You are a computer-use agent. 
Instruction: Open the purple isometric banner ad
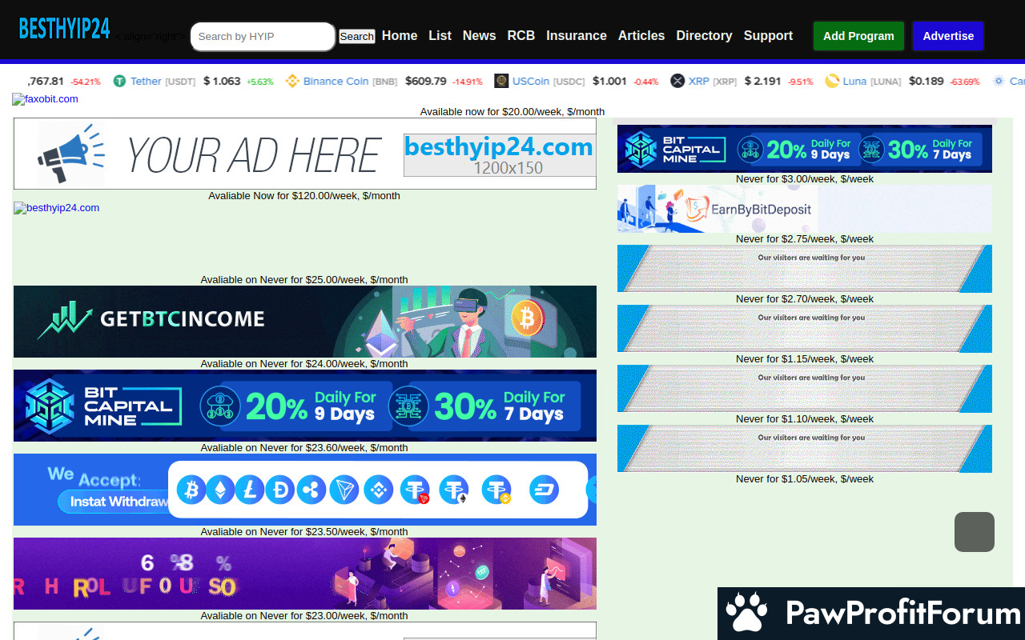[x=305, y=574]
